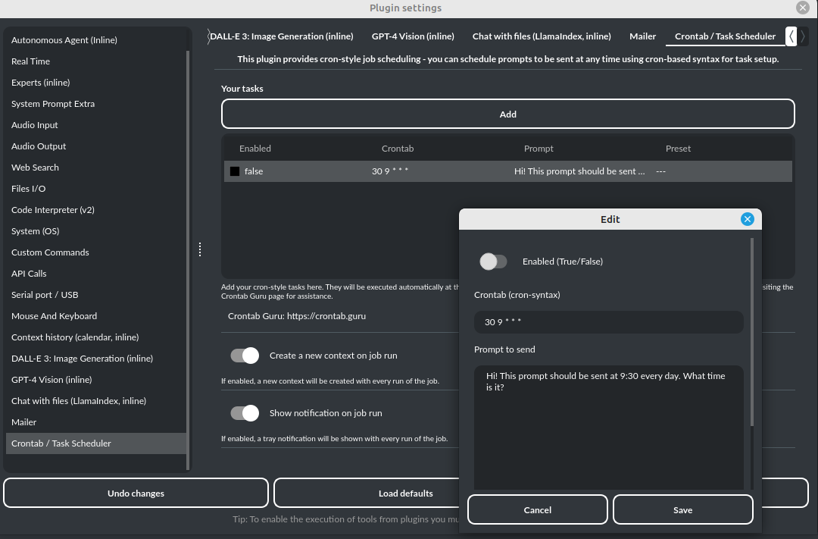This screenshot has width=818, height=539.
Task: Click the crontab syntax field showing "30 9 * * *"
Action: 609,321
